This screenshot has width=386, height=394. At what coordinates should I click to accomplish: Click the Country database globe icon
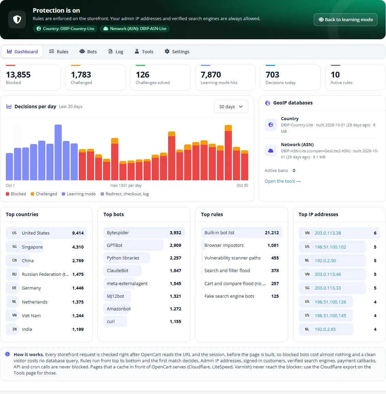(x=271, y=125)
